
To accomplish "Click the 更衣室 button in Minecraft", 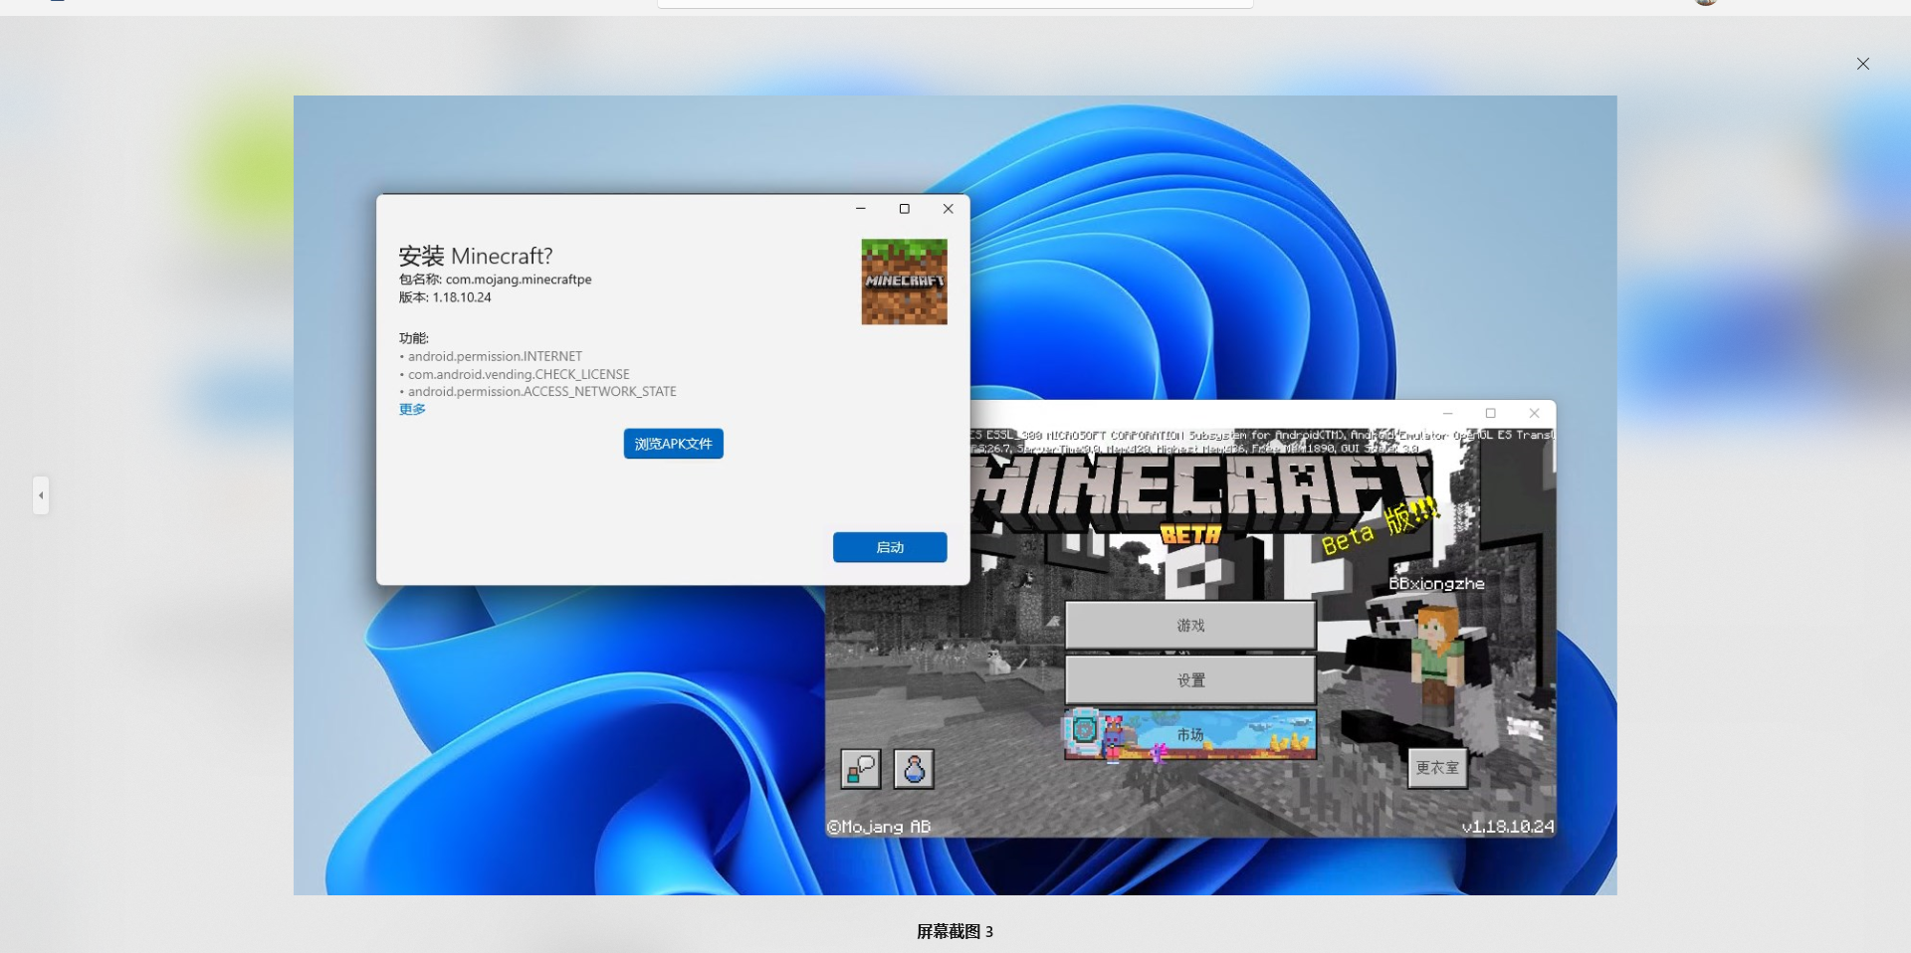I will (1437, 768).
